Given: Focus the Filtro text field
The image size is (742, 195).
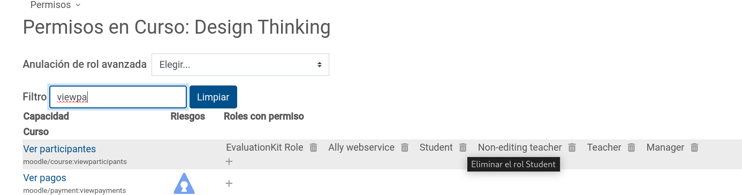Looking at the screenshot, I should click(118, 97).
